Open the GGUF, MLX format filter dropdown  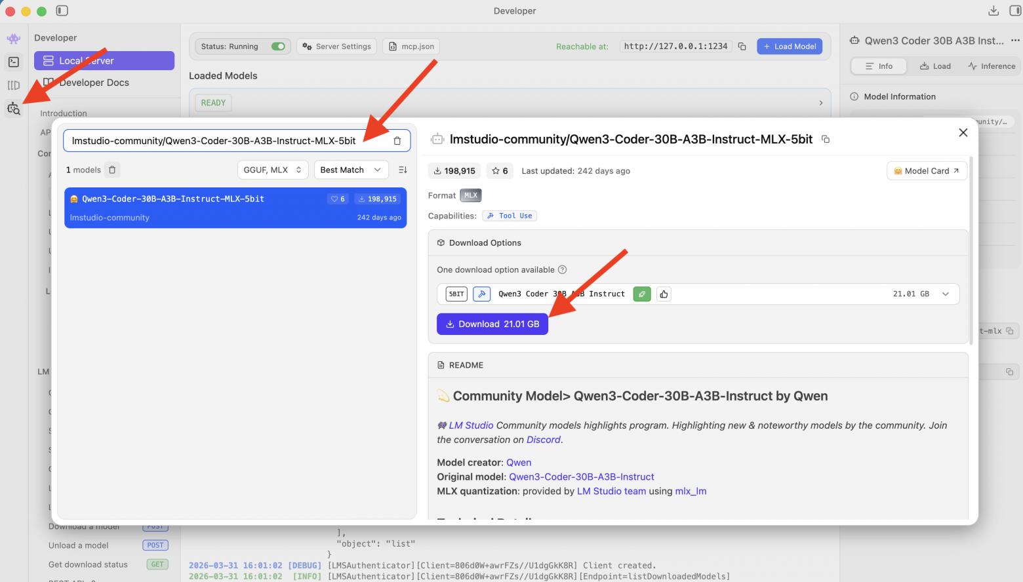pos(272,170)
